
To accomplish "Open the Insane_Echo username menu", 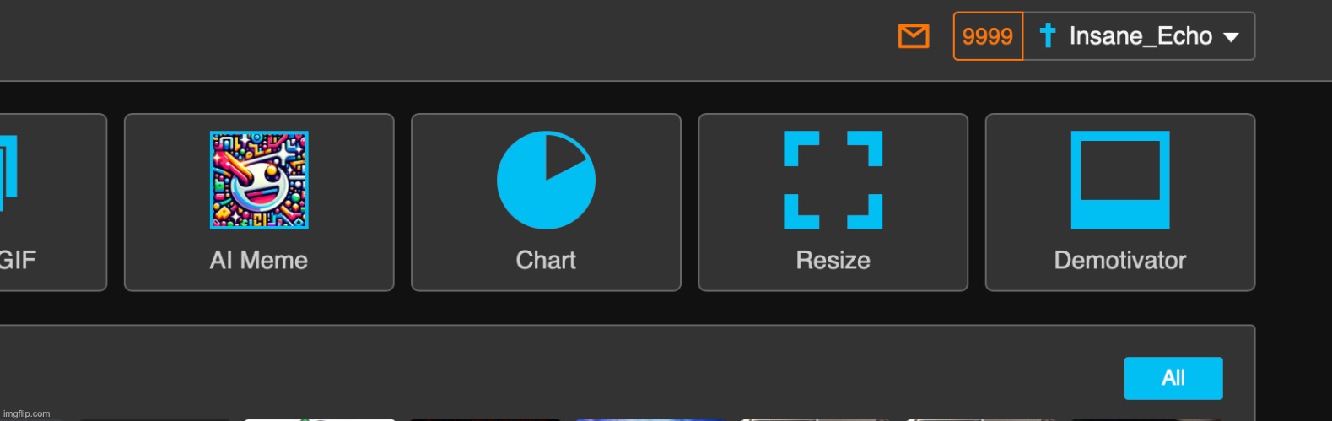I will (x=1139, y=36).
